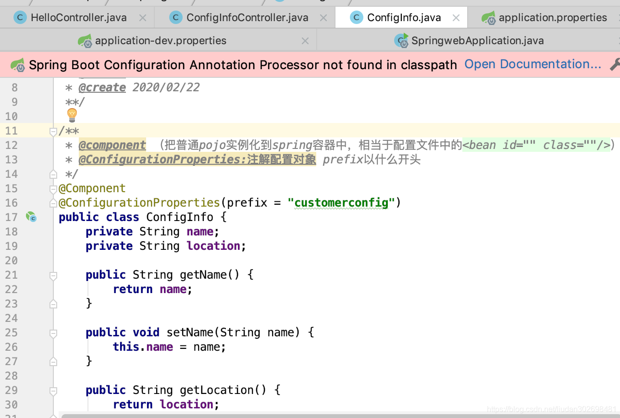The image size is (620, 418).
Task: Click the leaf icon on application-dev.properties tab
Action: (85, 41)
